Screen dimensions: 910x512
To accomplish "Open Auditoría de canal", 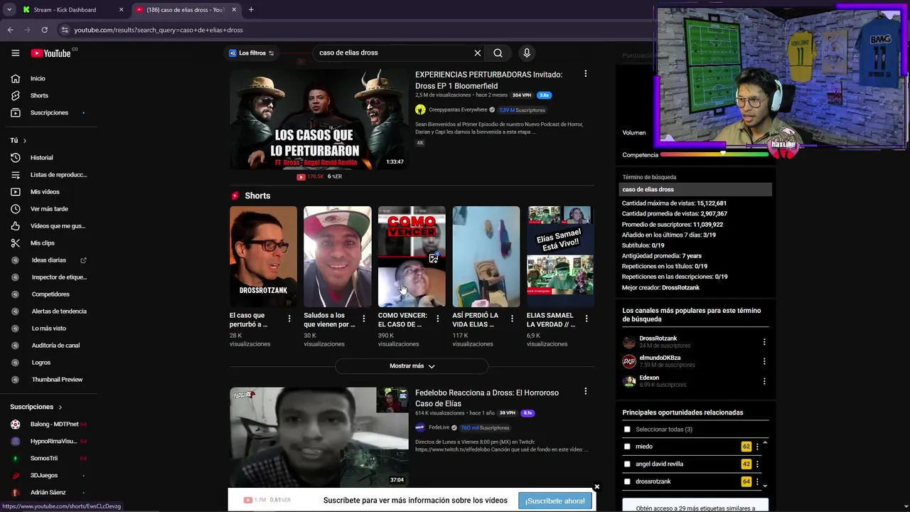I will point(55,346).
